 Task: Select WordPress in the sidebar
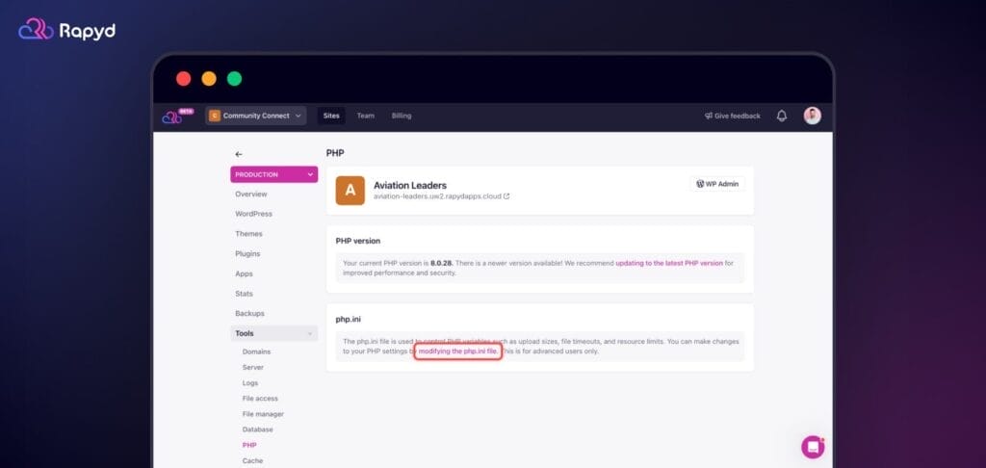(253, 214)
